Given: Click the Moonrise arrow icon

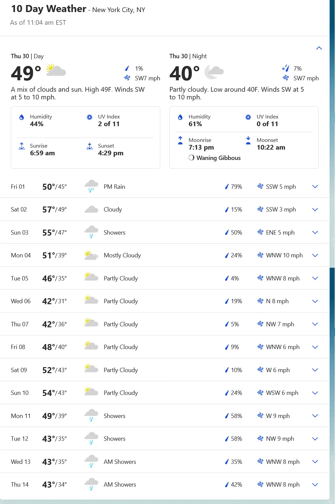Looking at the screenshot, I should point(180,140).
